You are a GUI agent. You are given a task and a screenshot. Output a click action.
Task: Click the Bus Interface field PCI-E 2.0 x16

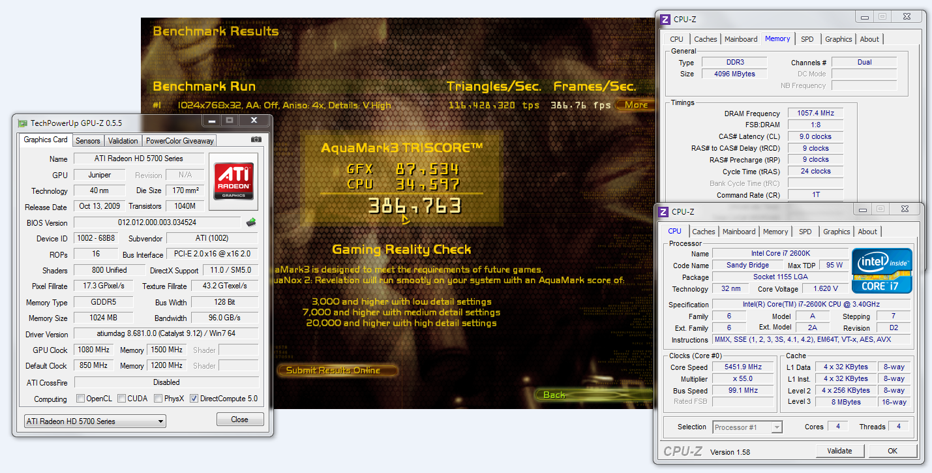tap(212, 254)
